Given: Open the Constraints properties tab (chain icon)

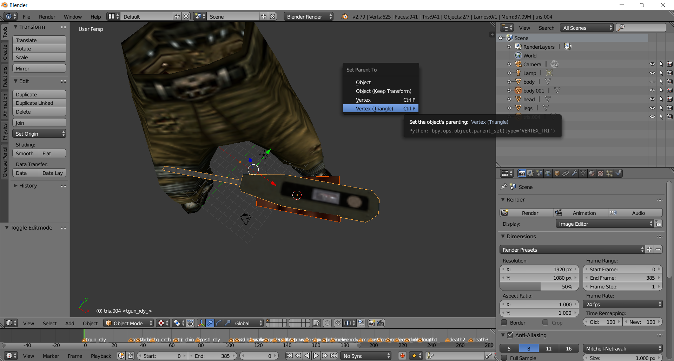Looking at the screenshot, I should tap(566, 173).
